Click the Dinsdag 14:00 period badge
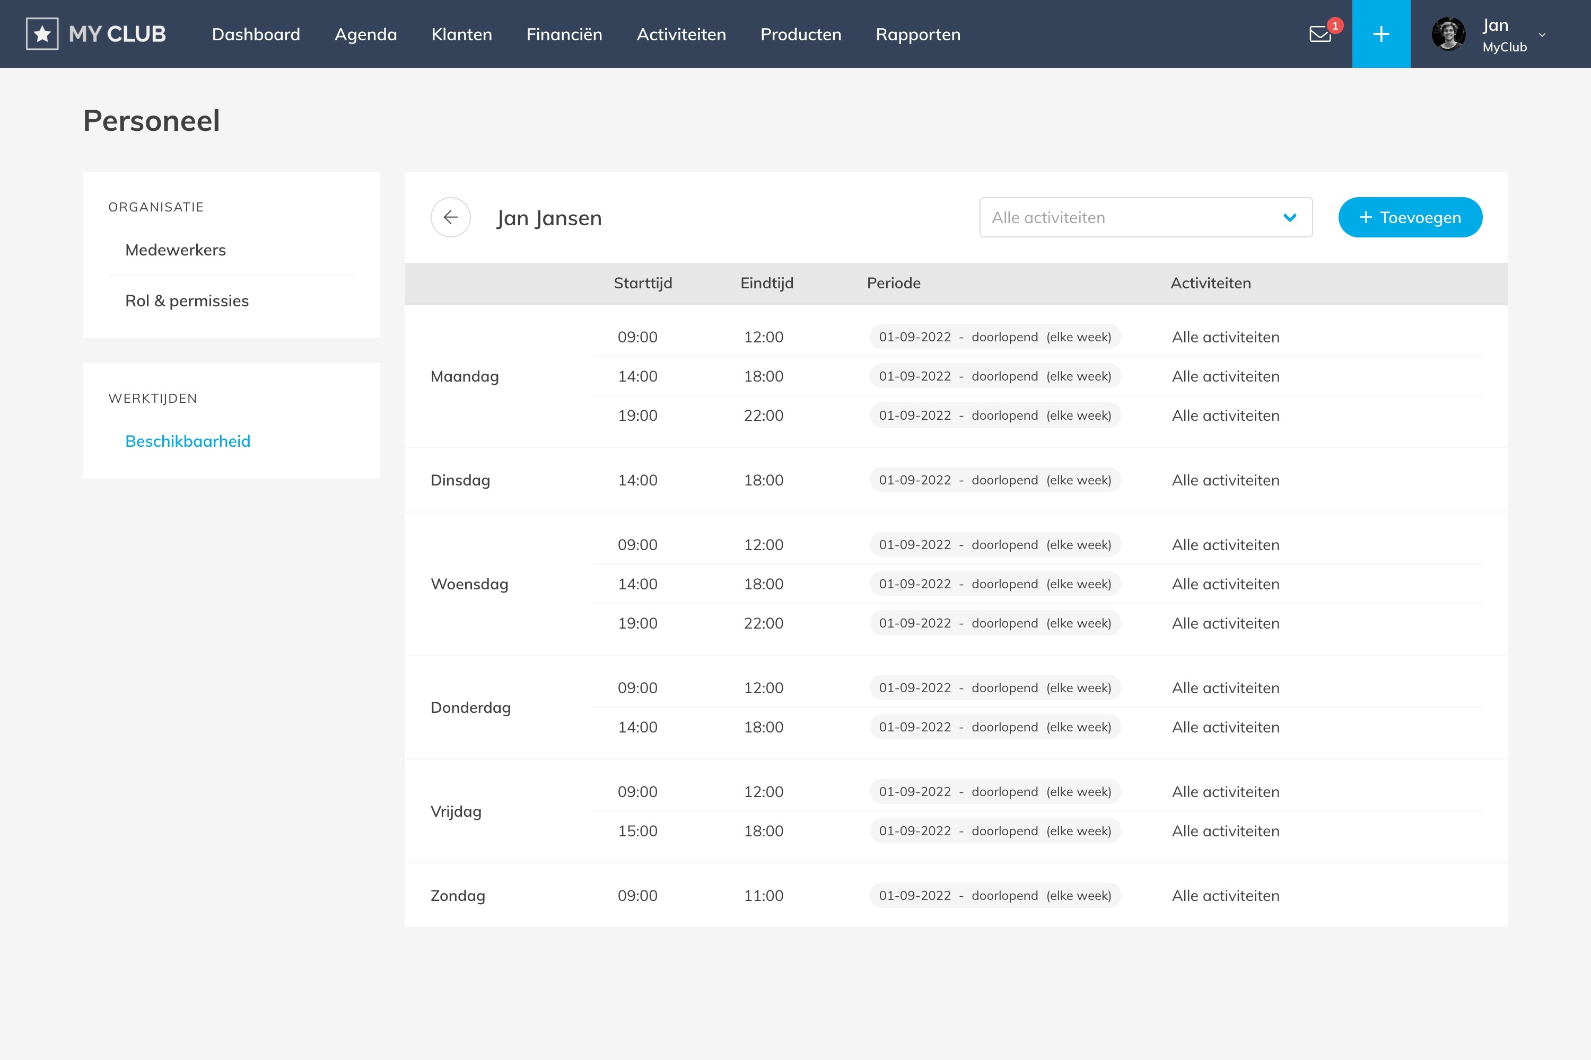Image resolution: width=1591 pixels, height=1060 pixels. [994, 480]
